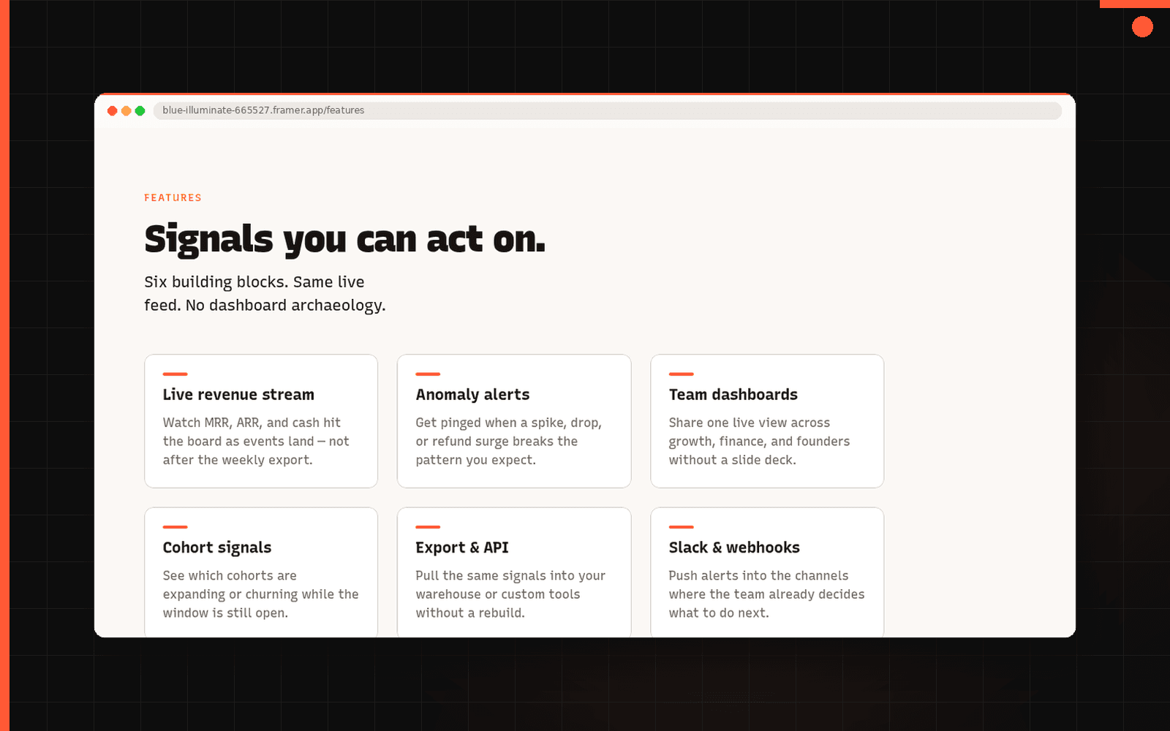The height and width of the screenshot is (731, 1170).
Task: Open the Team dashboards card title
Action: 733,395
